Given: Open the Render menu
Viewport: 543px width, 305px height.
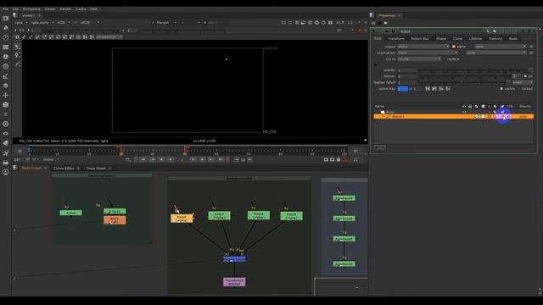Looking at the screenshot, I should pos(65,9).
